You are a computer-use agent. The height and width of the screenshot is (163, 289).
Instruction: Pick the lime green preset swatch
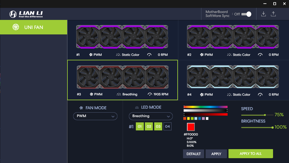click(x=192, y=118)
